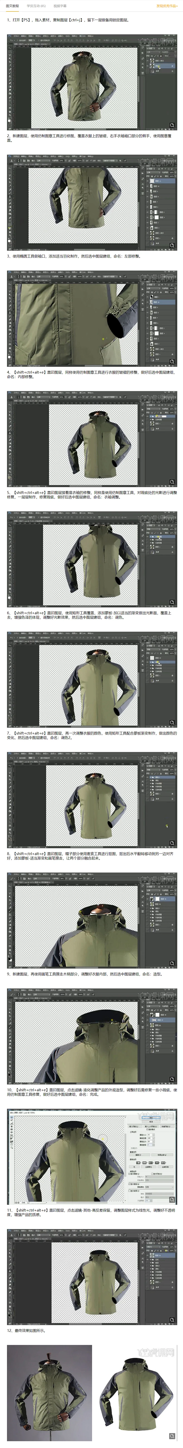Select the 视频字幕 tab
The image size is (183, 1448).
pos(60,6)
